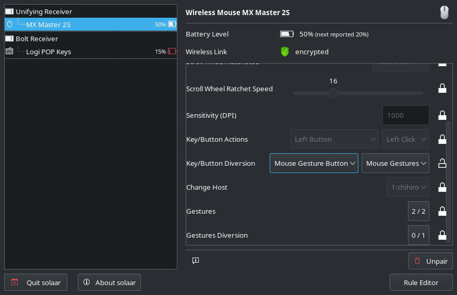This screenshot has height=295, width=457.
Task: Toggle the lock for Key/Button Actions
Action: 442,139
